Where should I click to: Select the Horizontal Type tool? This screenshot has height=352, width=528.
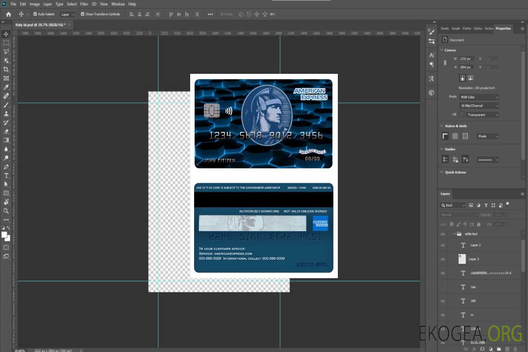click(6, 176)
